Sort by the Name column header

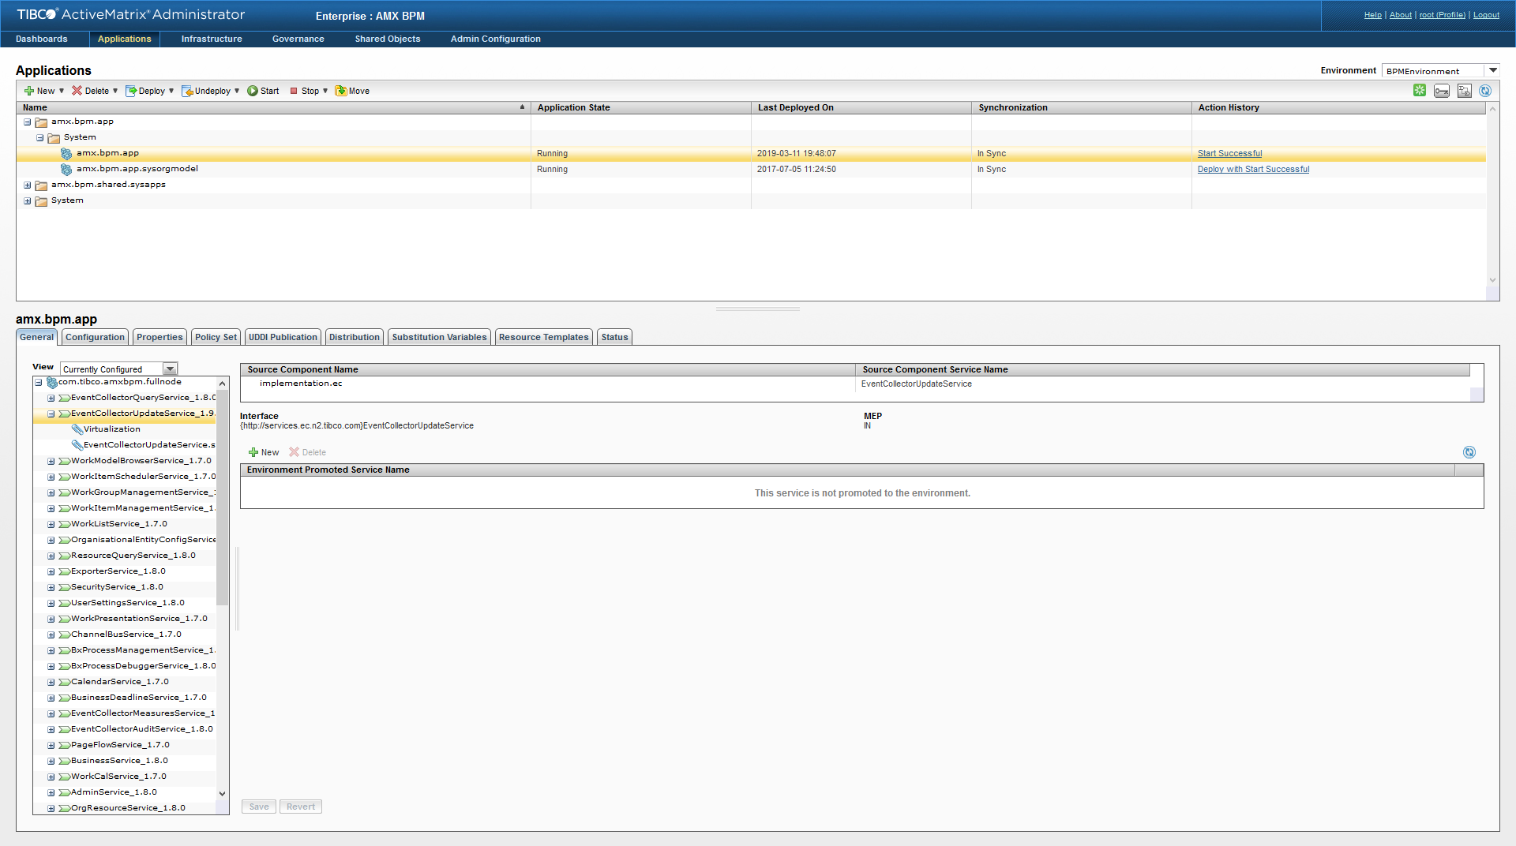click(273, 107)
